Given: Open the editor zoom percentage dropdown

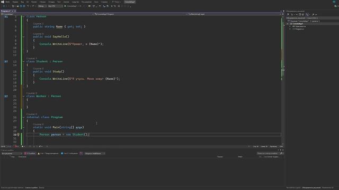Looking at the screenshot, I should (5, 147).
